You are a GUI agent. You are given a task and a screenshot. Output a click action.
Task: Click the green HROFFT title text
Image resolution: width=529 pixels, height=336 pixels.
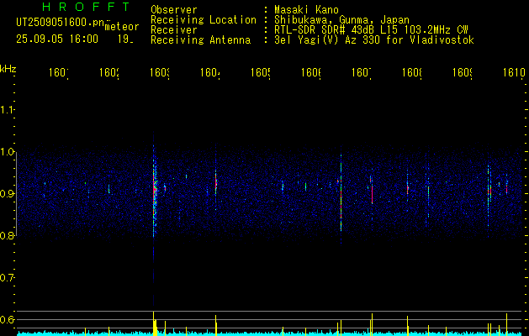pos(87,7)
